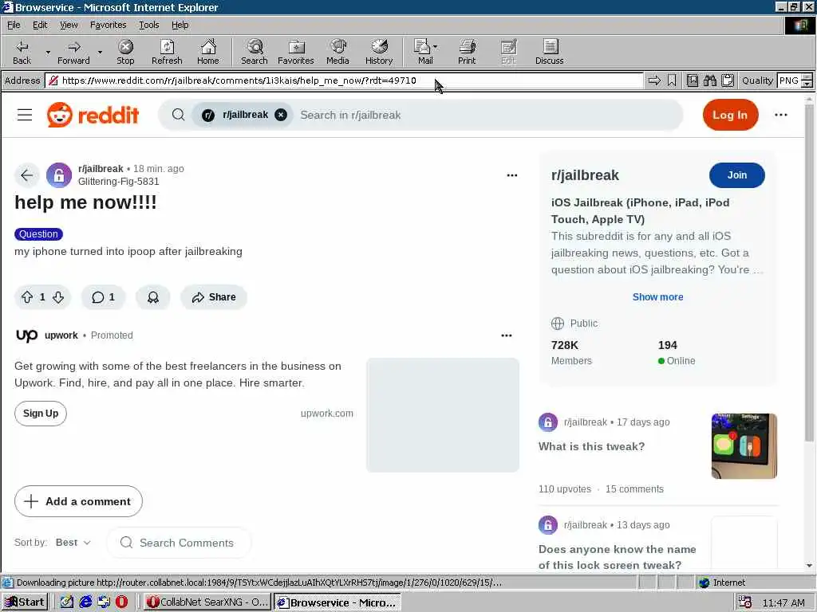Go to Reddit home via logo
The height and width of the screenshot is (612, 817).
coord(93,115)
